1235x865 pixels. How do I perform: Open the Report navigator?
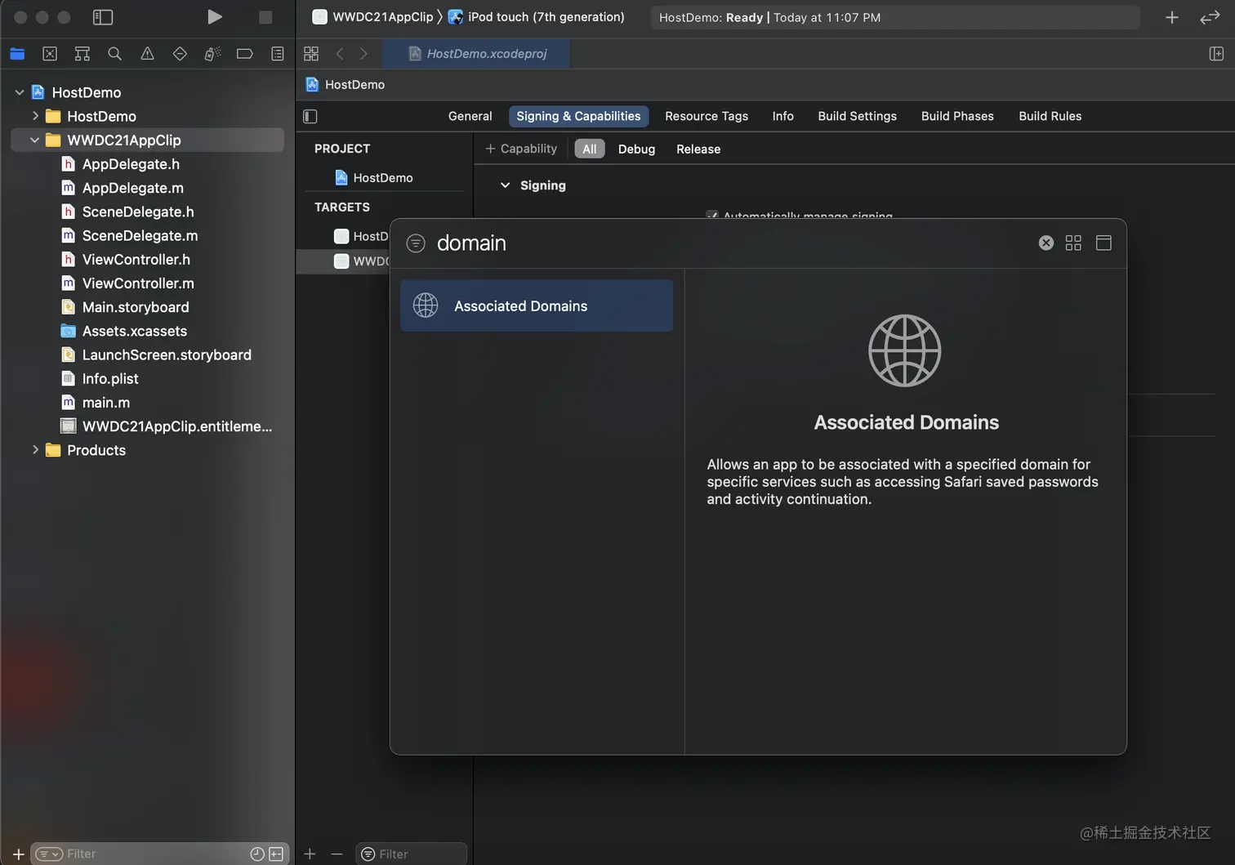(278, 54)
